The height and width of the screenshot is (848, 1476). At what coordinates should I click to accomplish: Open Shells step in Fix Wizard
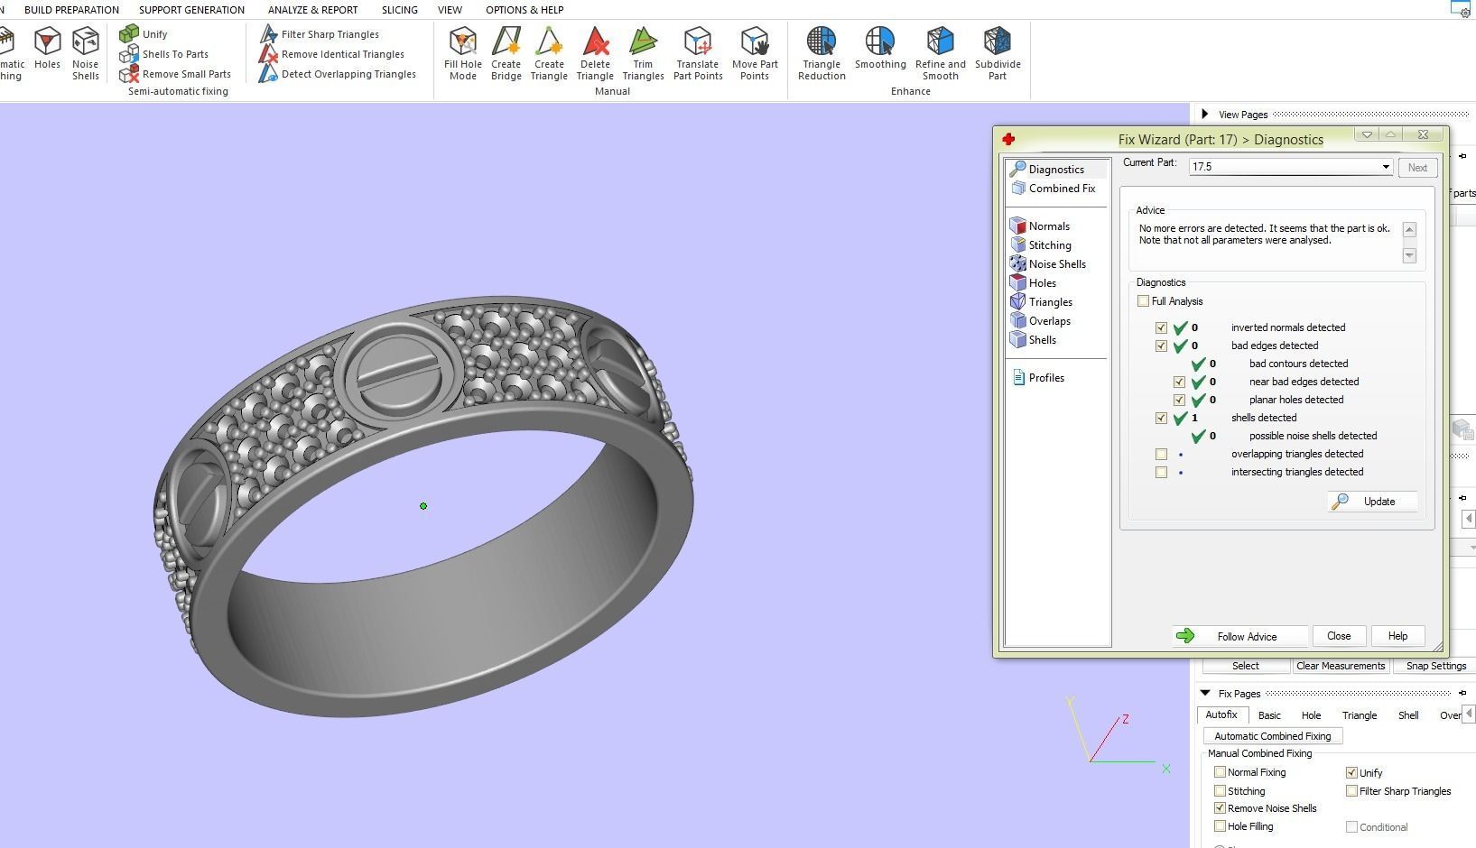click(1034, 340)
